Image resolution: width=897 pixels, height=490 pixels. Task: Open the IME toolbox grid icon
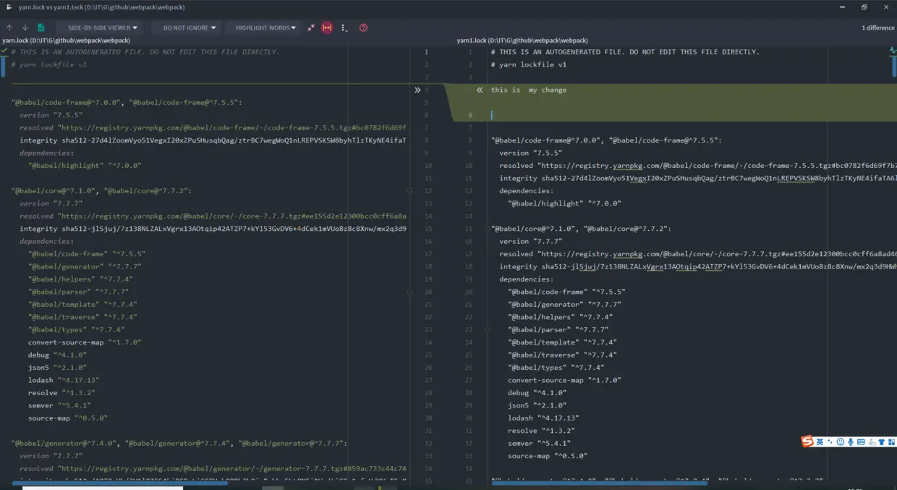(891, 442)
